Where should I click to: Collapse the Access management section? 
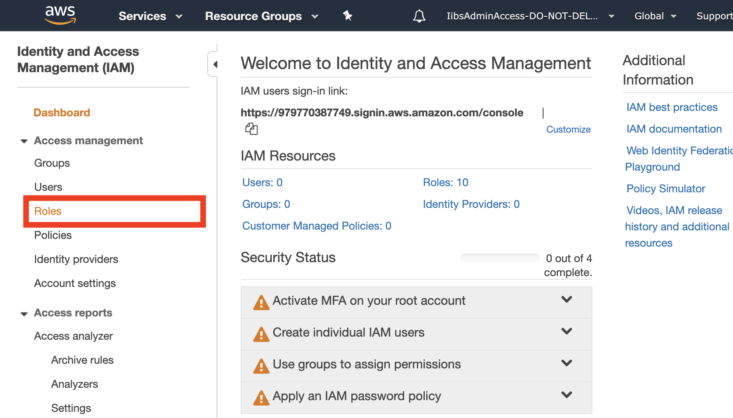coord(24,141)
